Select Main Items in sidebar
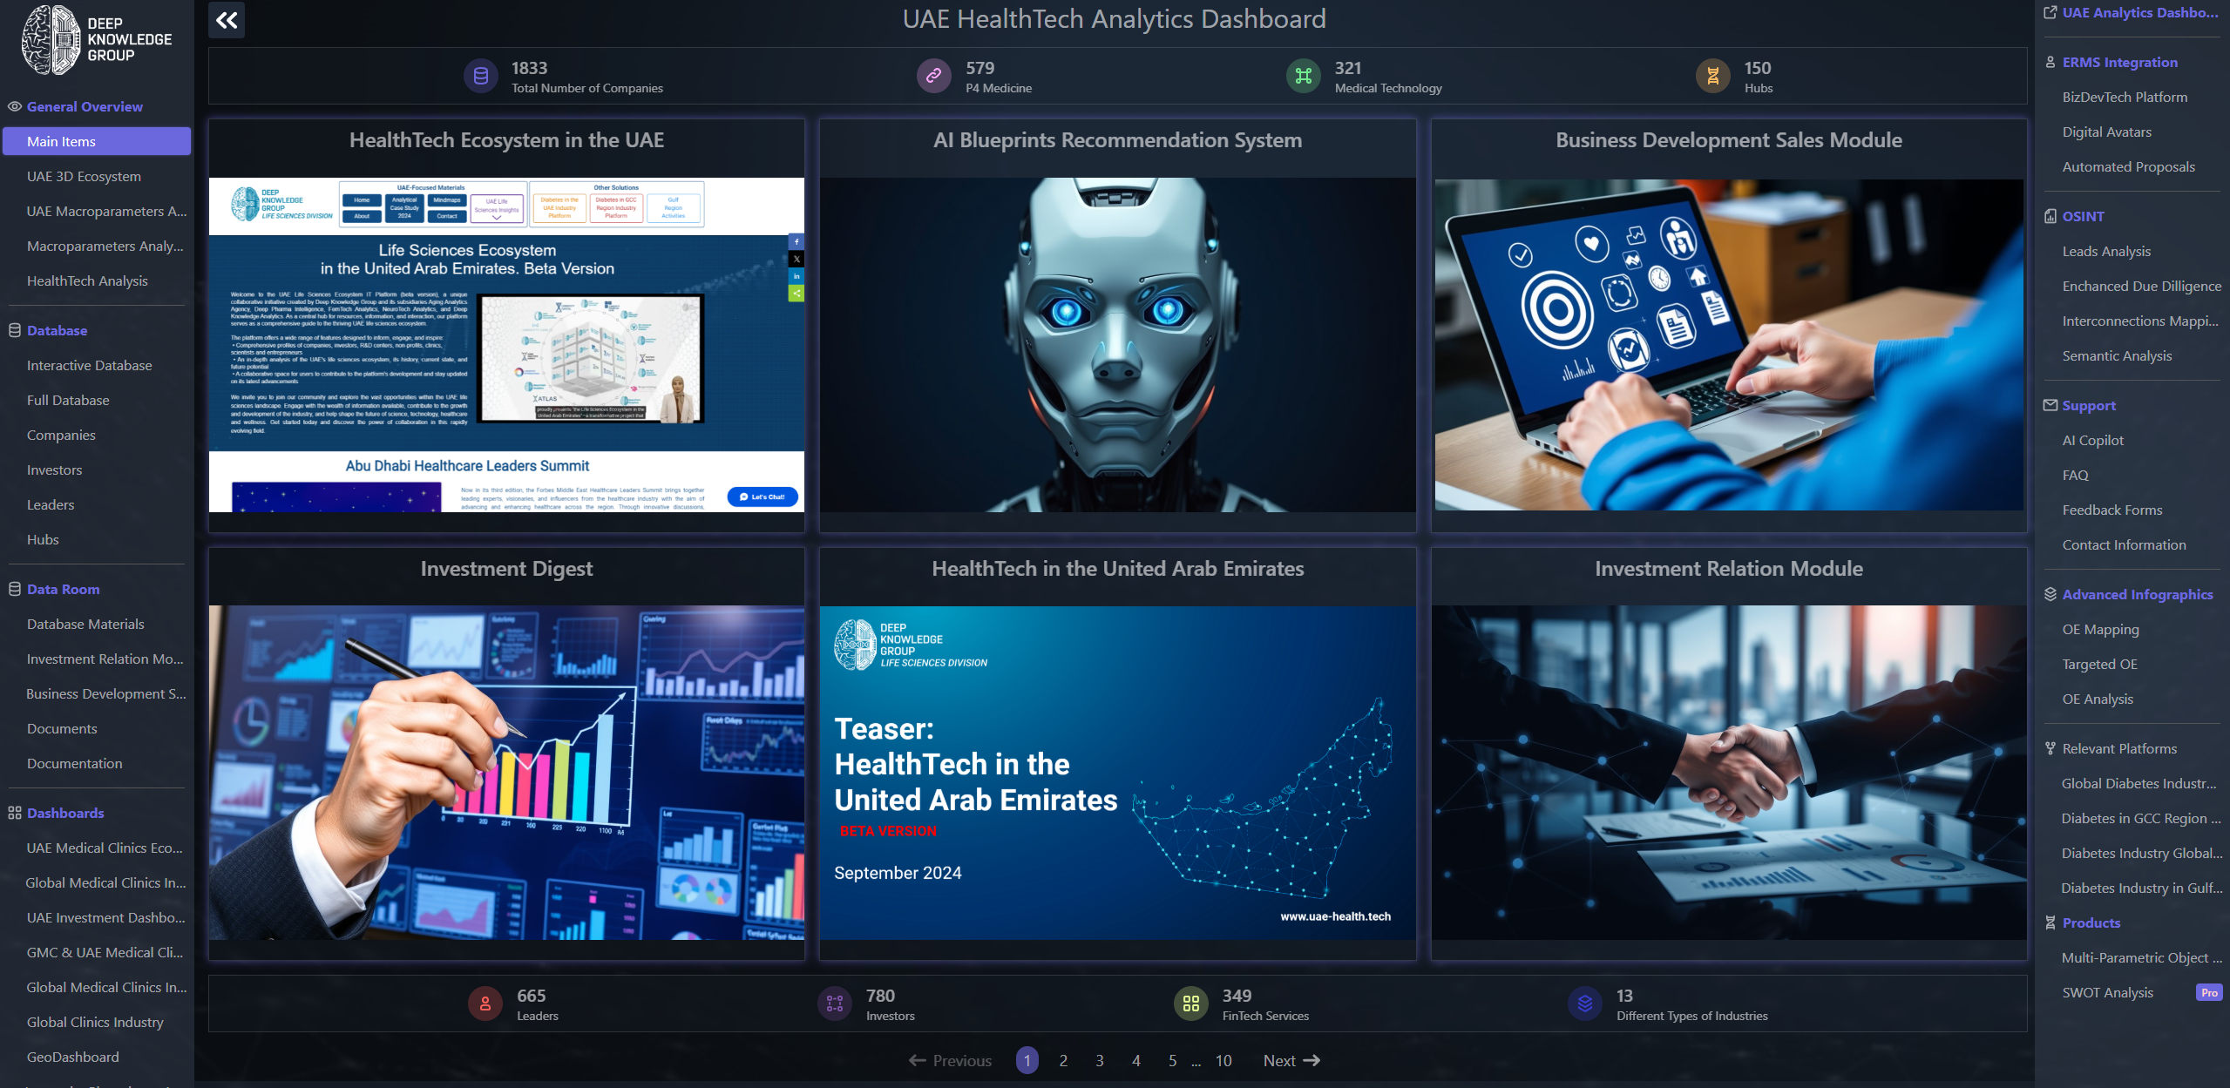The height and width of the screenshot is (1088, 2230). pos(97,141)
